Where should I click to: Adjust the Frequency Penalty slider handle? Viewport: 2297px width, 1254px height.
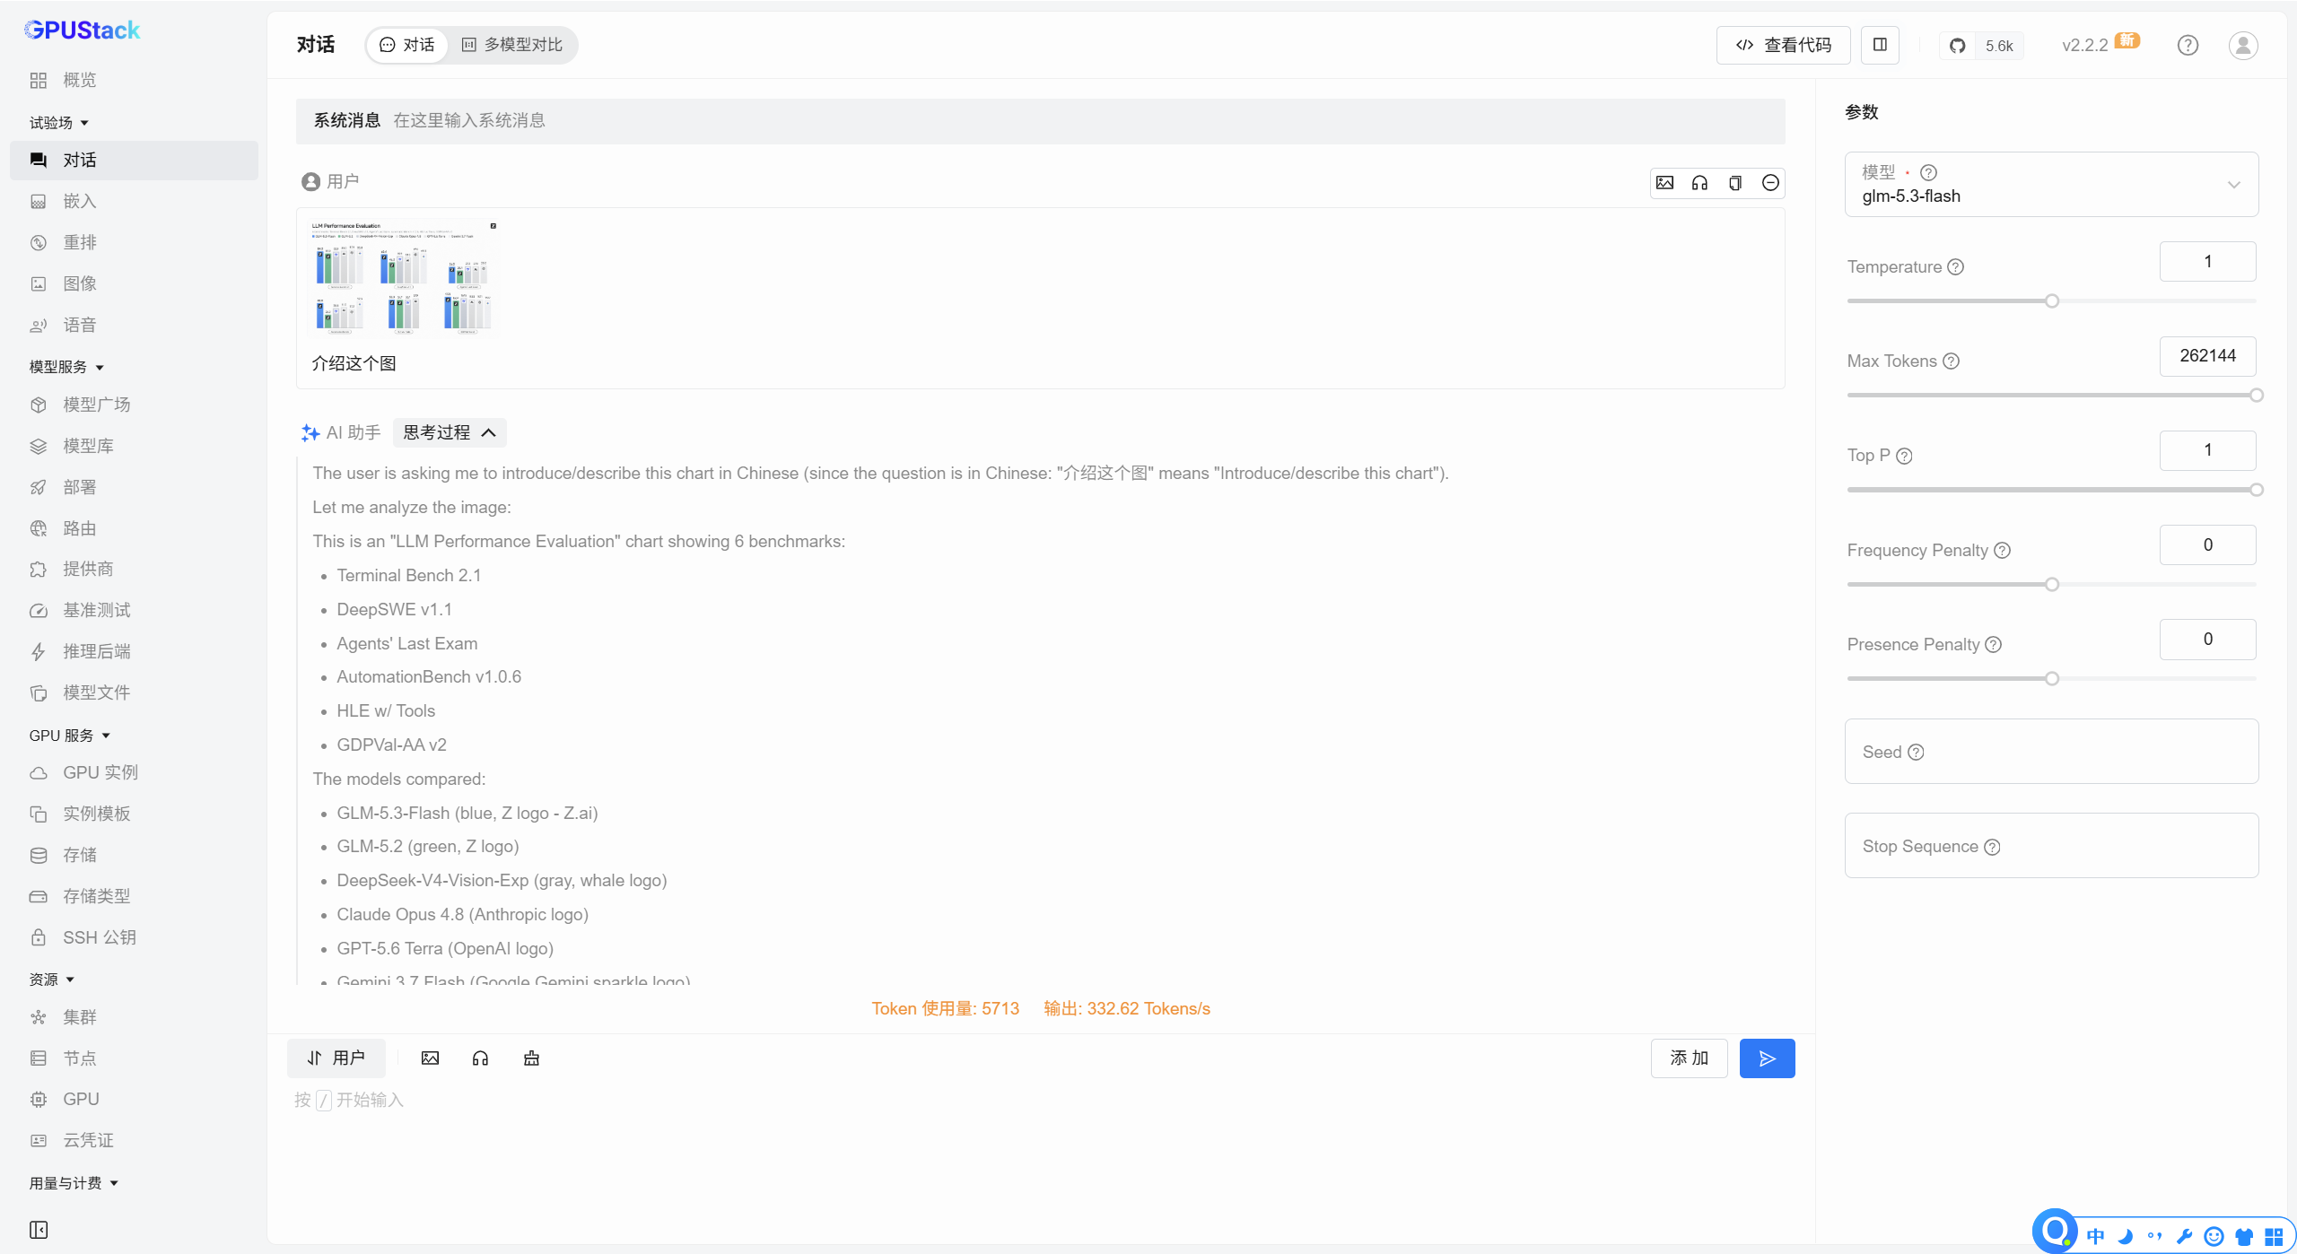point(2052,585)
